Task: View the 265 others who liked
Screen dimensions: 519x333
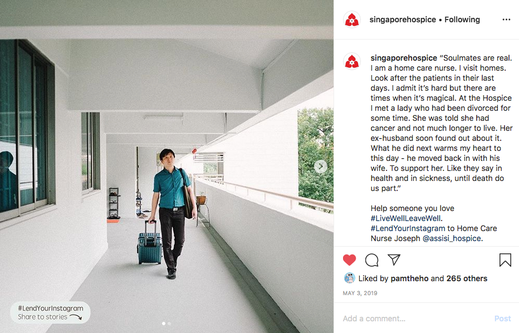Action: [x=467, y=278]
